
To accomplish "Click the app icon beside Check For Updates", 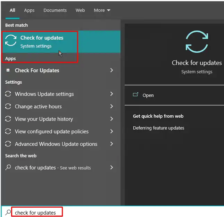I will [x=8, y=70].
